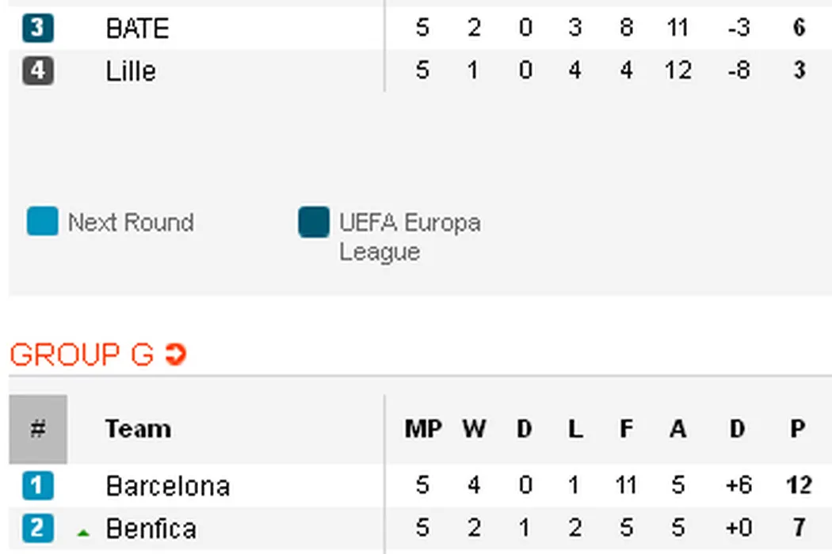Click the orange arrow beside GROUP G
The image size is (832, 554).
(x=175, y=355)
